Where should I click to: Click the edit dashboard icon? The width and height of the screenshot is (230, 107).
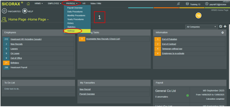click(x=221, y=27)
